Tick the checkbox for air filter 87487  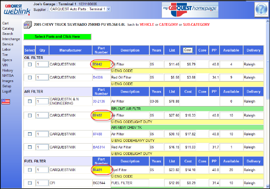click(x=30, y=115)
